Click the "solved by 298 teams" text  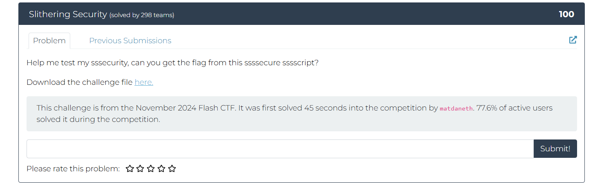pos(142,15)
